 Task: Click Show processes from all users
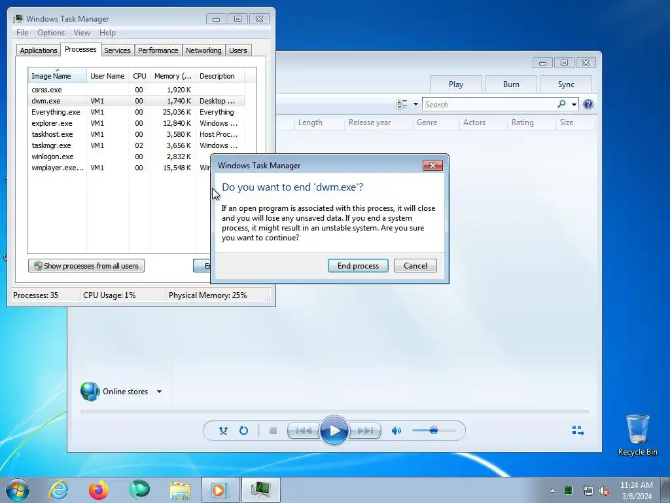point(86,266)
